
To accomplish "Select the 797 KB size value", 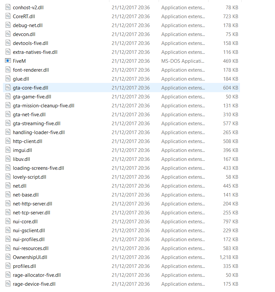I will [x=231, y=222].
